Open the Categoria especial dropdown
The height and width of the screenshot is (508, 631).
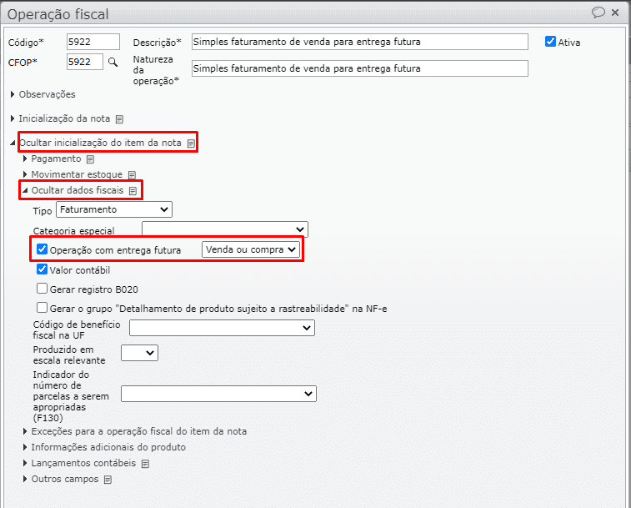[x=225, y=229]
